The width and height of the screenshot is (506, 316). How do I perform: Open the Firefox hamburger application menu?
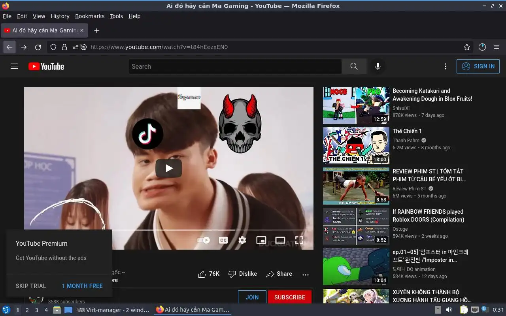click(x=497, y=47)
